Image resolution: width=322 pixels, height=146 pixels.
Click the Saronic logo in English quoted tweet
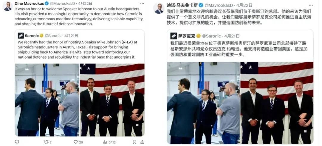21,36
